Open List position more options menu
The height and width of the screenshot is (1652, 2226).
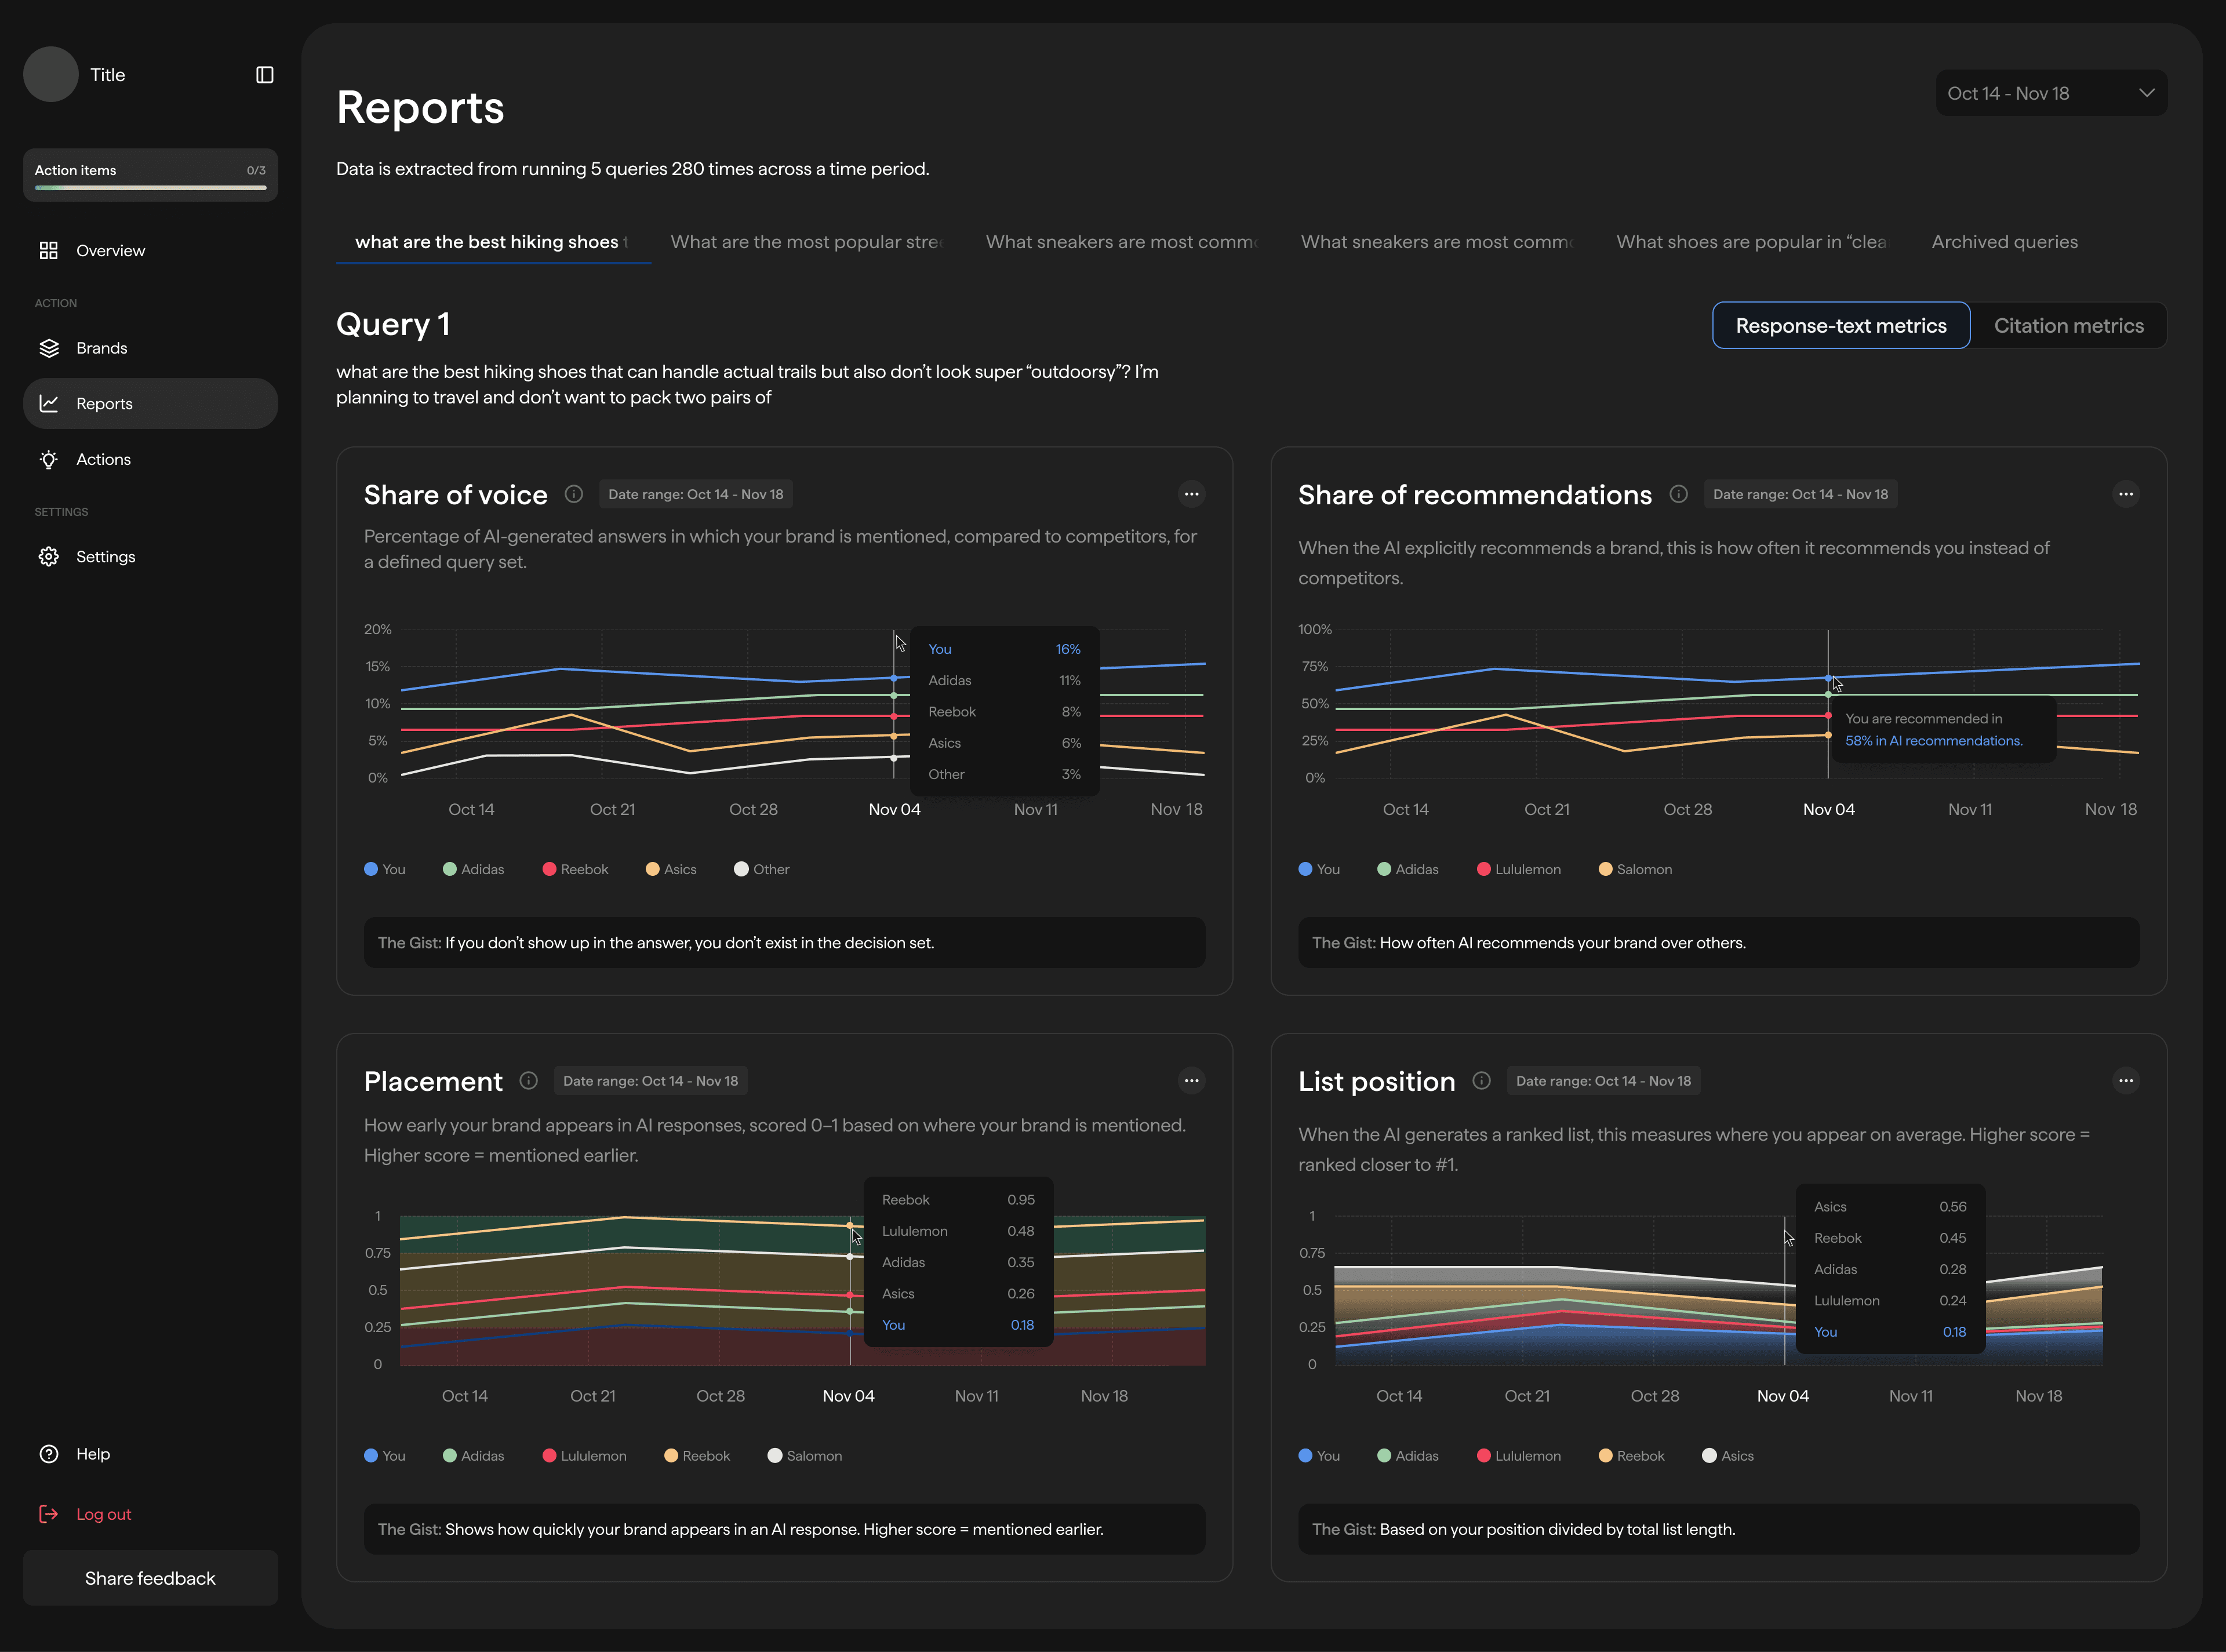(x=2125, y=1081)
